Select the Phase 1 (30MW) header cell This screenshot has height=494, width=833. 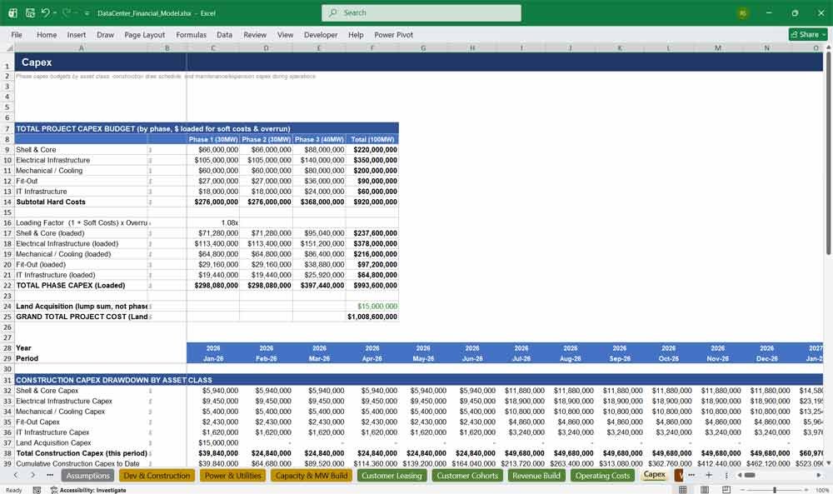coord(213,139)
